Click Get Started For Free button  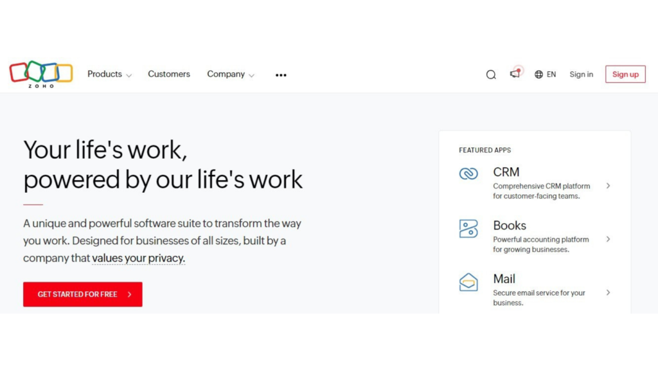[83, 294]
